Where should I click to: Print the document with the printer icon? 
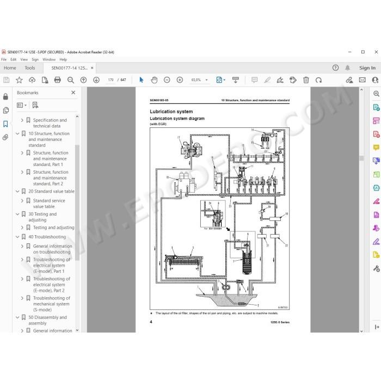coord(58,80)
